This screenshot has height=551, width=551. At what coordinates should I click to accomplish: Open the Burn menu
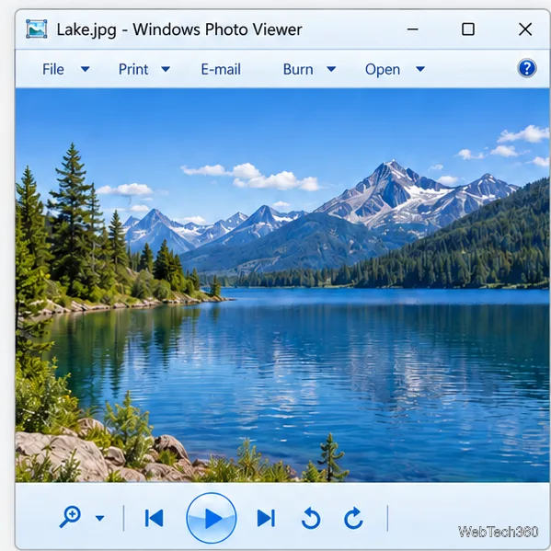tap(298, 69)
